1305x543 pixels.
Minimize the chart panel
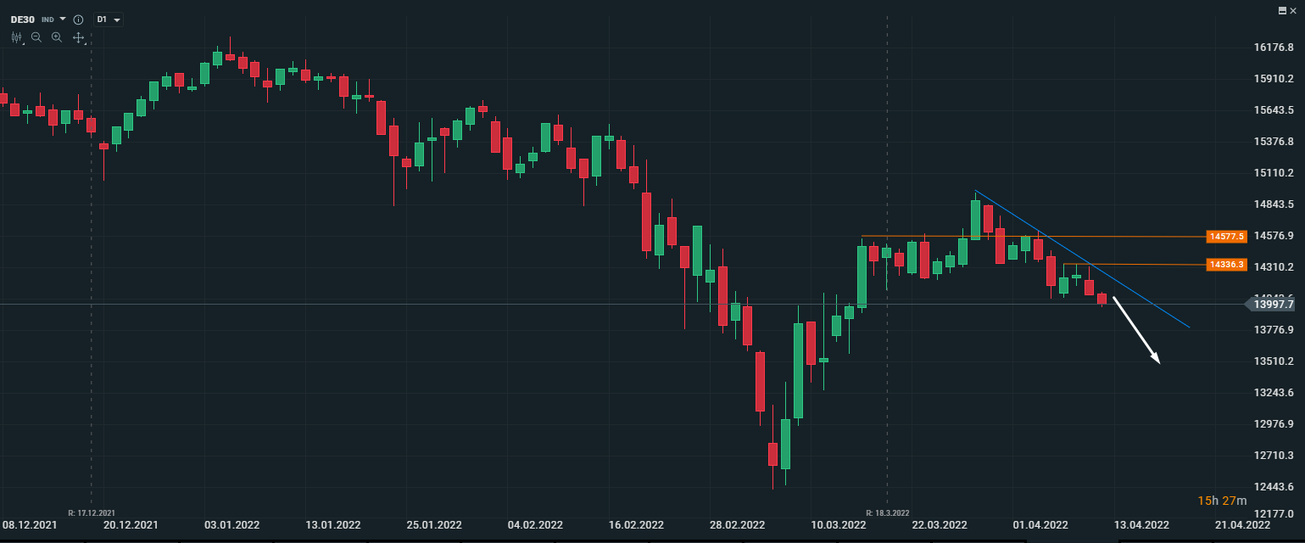[x=1281, y=9]
